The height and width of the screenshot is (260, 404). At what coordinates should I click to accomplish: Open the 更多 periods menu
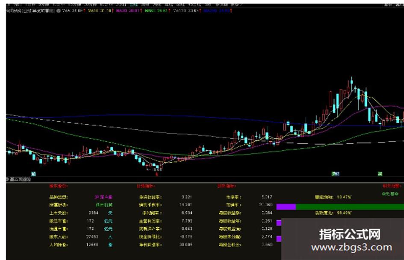click(x=236, y=5)
